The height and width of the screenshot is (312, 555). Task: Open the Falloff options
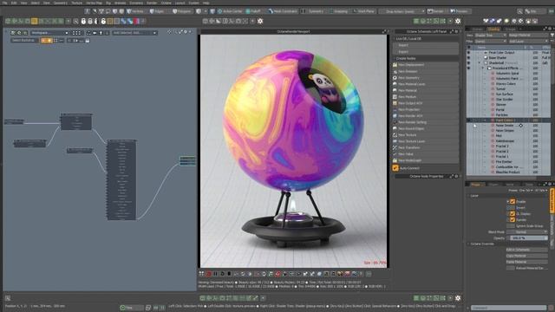253,11
